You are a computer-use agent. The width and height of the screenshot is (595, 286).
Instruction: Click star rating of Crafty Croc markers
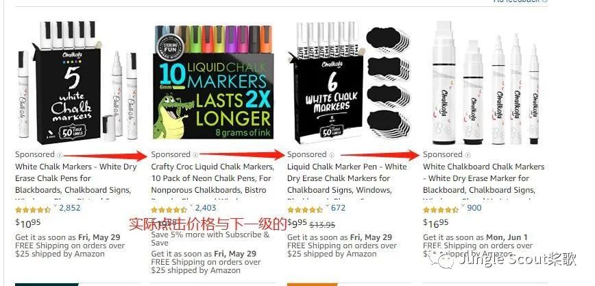(169, 210)
